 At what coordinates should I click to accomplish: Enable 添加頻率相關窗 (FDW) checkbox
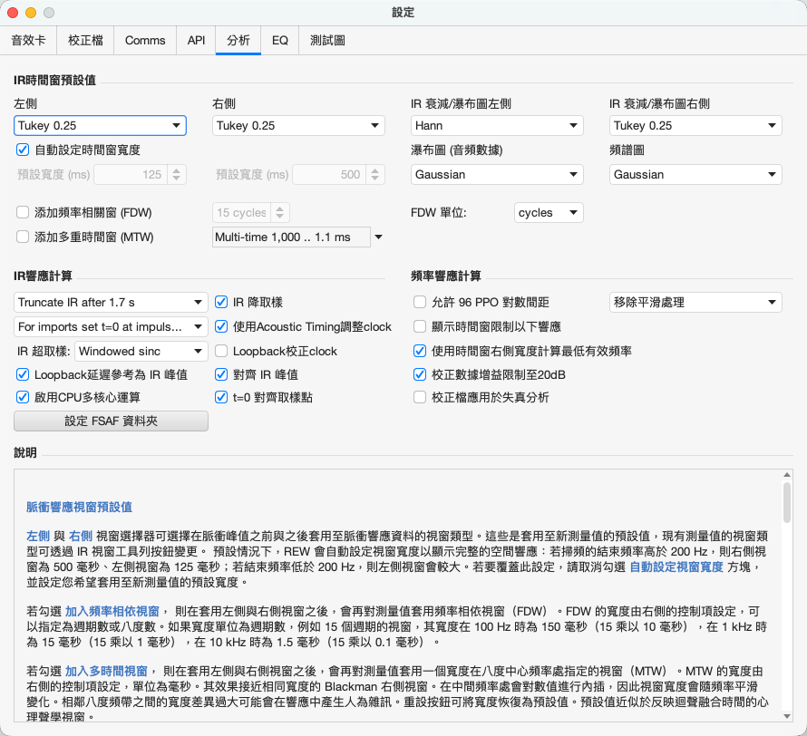click(23, 212)
